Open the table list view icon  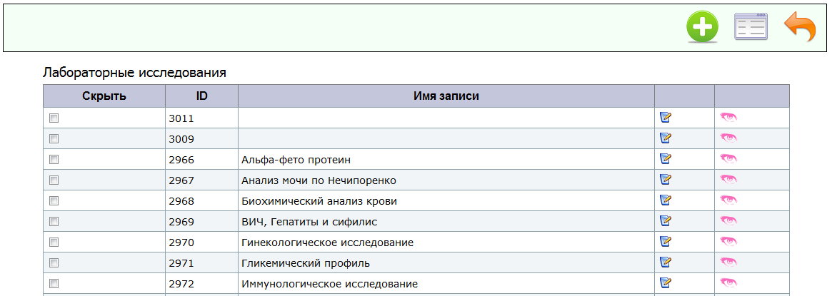pyautogui.click(x=751, y=26)
